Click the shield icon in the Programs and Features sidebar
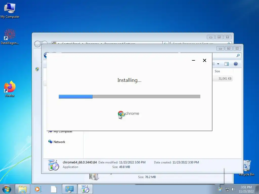Viewport: 259px width, 194px height. pyautogui.click(x=37, y=69)
